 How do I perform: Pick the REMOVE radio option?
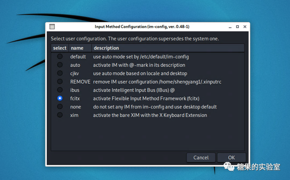coord(60,82)
